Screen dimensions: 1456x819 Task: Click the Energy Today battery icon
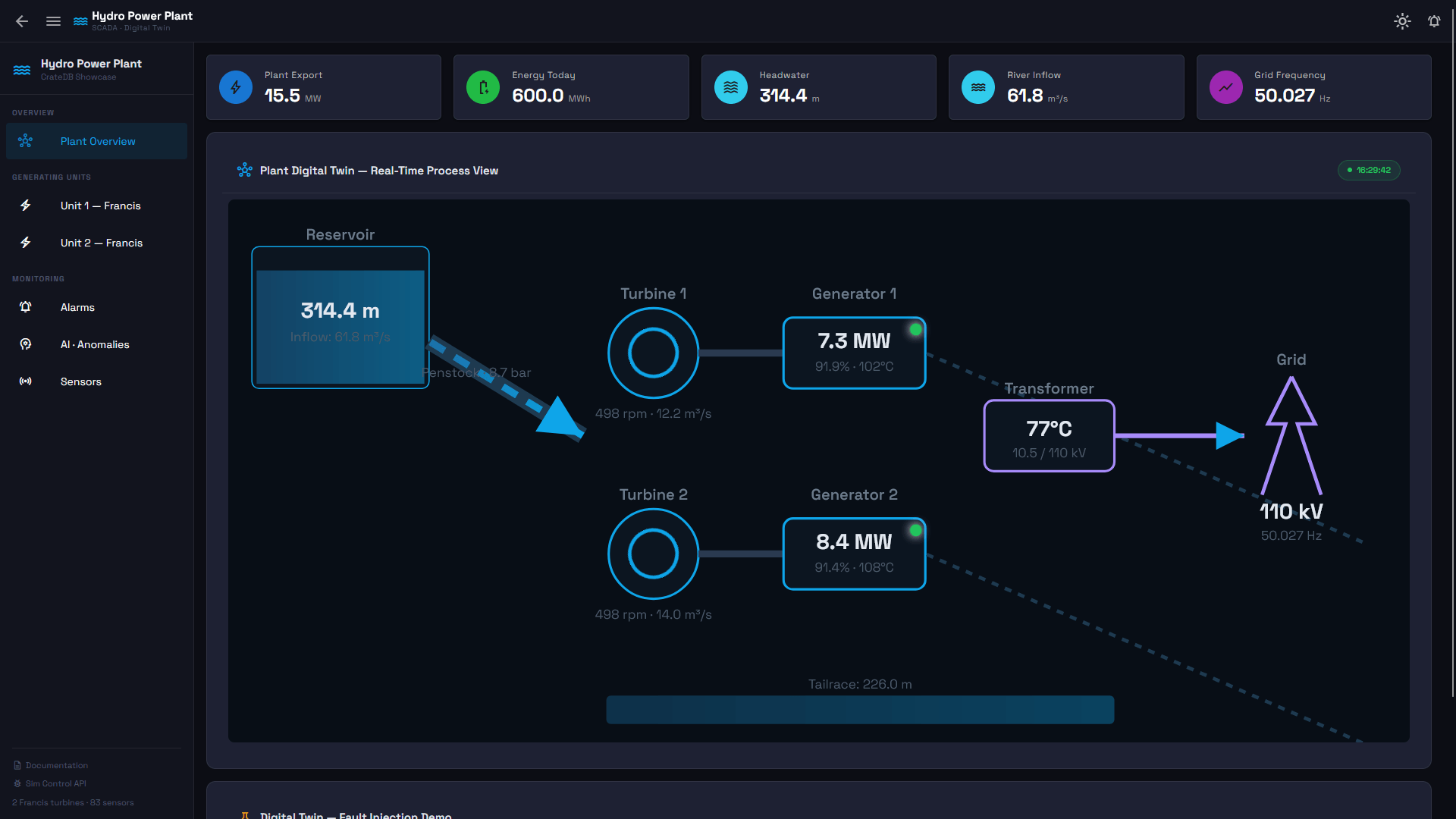pyautogui.click(x=483, y=87)
